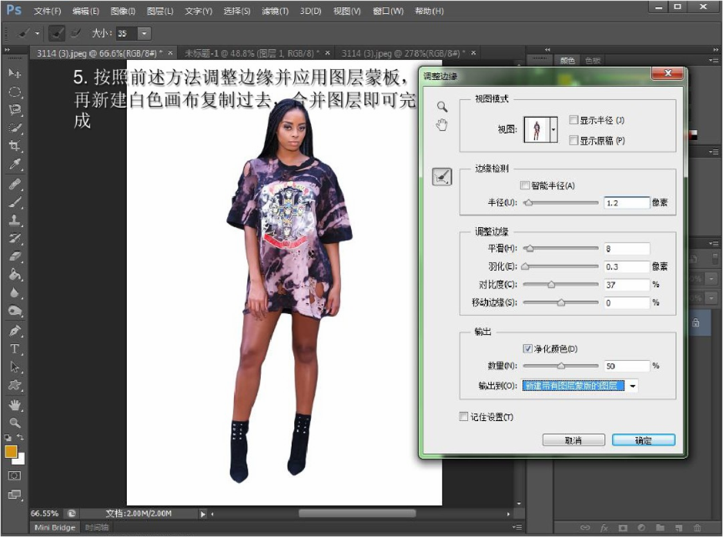This screenshot has width=723, height=537.
Task: Select the Eyedropper tool in left toolbar
Action: click(x=15, y=165)
